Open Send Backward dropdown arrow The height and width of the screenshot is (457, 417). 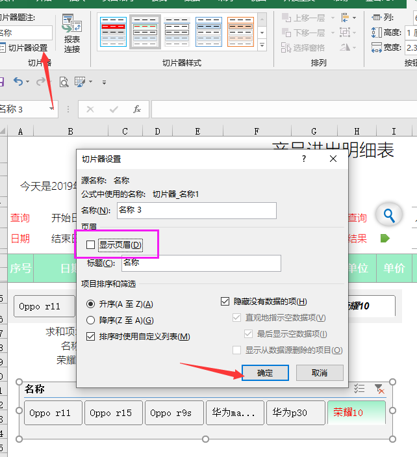click(333, 33)
